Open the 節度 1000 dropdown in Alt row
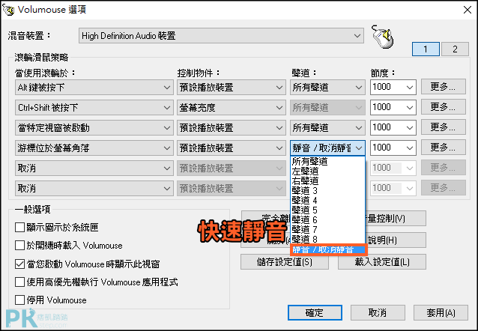The height and width of the screenshot is (331, 478). (x=393, y=88)
